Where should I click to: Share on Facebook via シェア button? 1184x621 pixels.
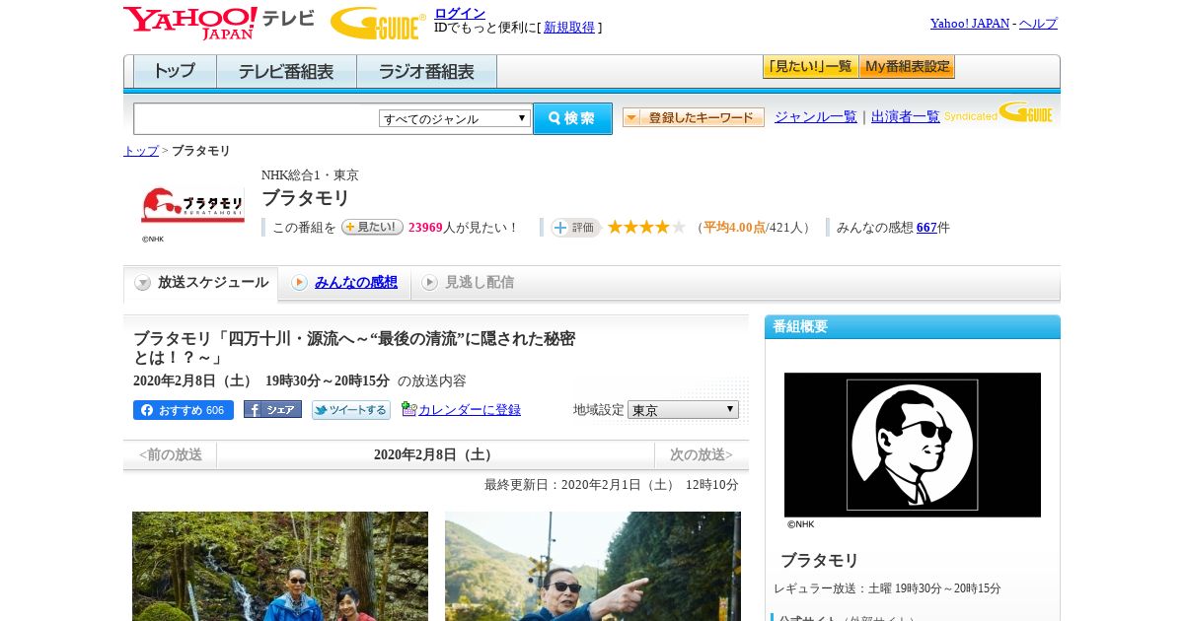point(272,409)
